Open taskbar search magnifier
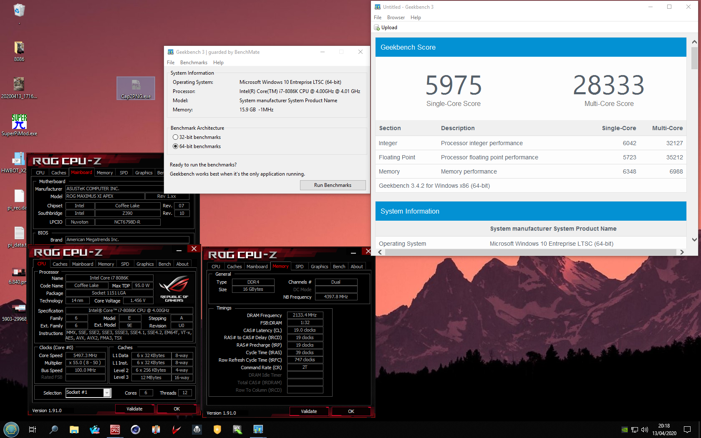 (x=53, y=429)
